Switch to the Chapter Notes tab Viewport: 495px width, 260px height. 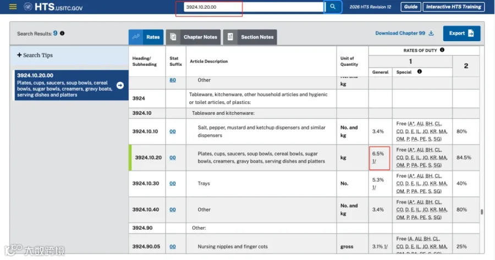(x=193, y=37)
